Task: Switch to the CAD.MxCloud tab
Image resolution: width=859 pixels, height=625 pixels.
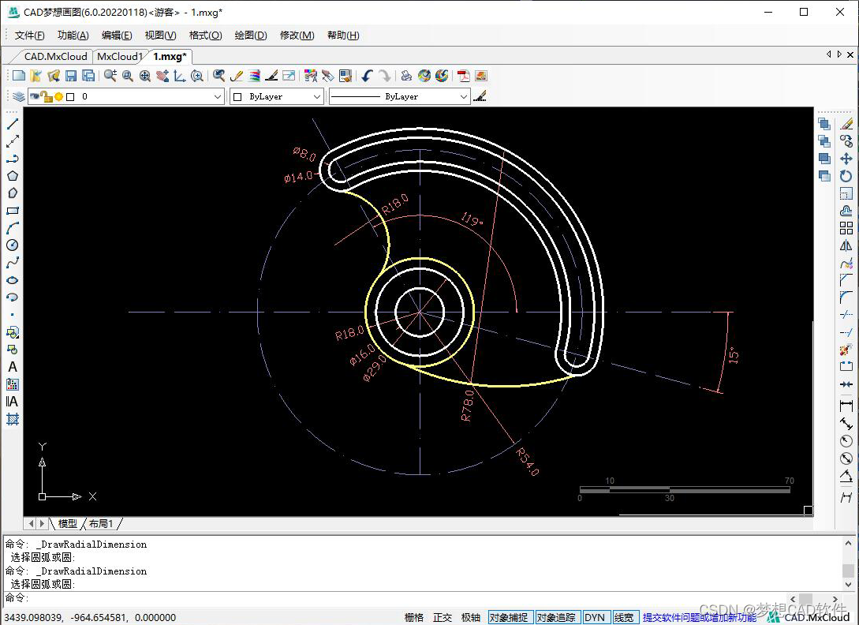Action: tap(55, 57)
